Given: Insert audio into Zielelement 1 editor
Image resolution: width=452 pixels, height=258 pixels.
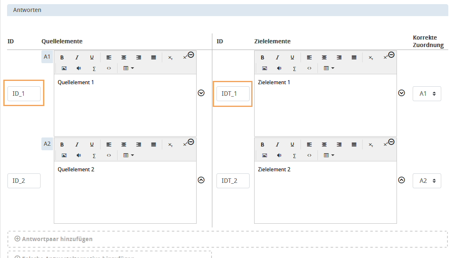Looking at the screenshot, I should [279, 68].
